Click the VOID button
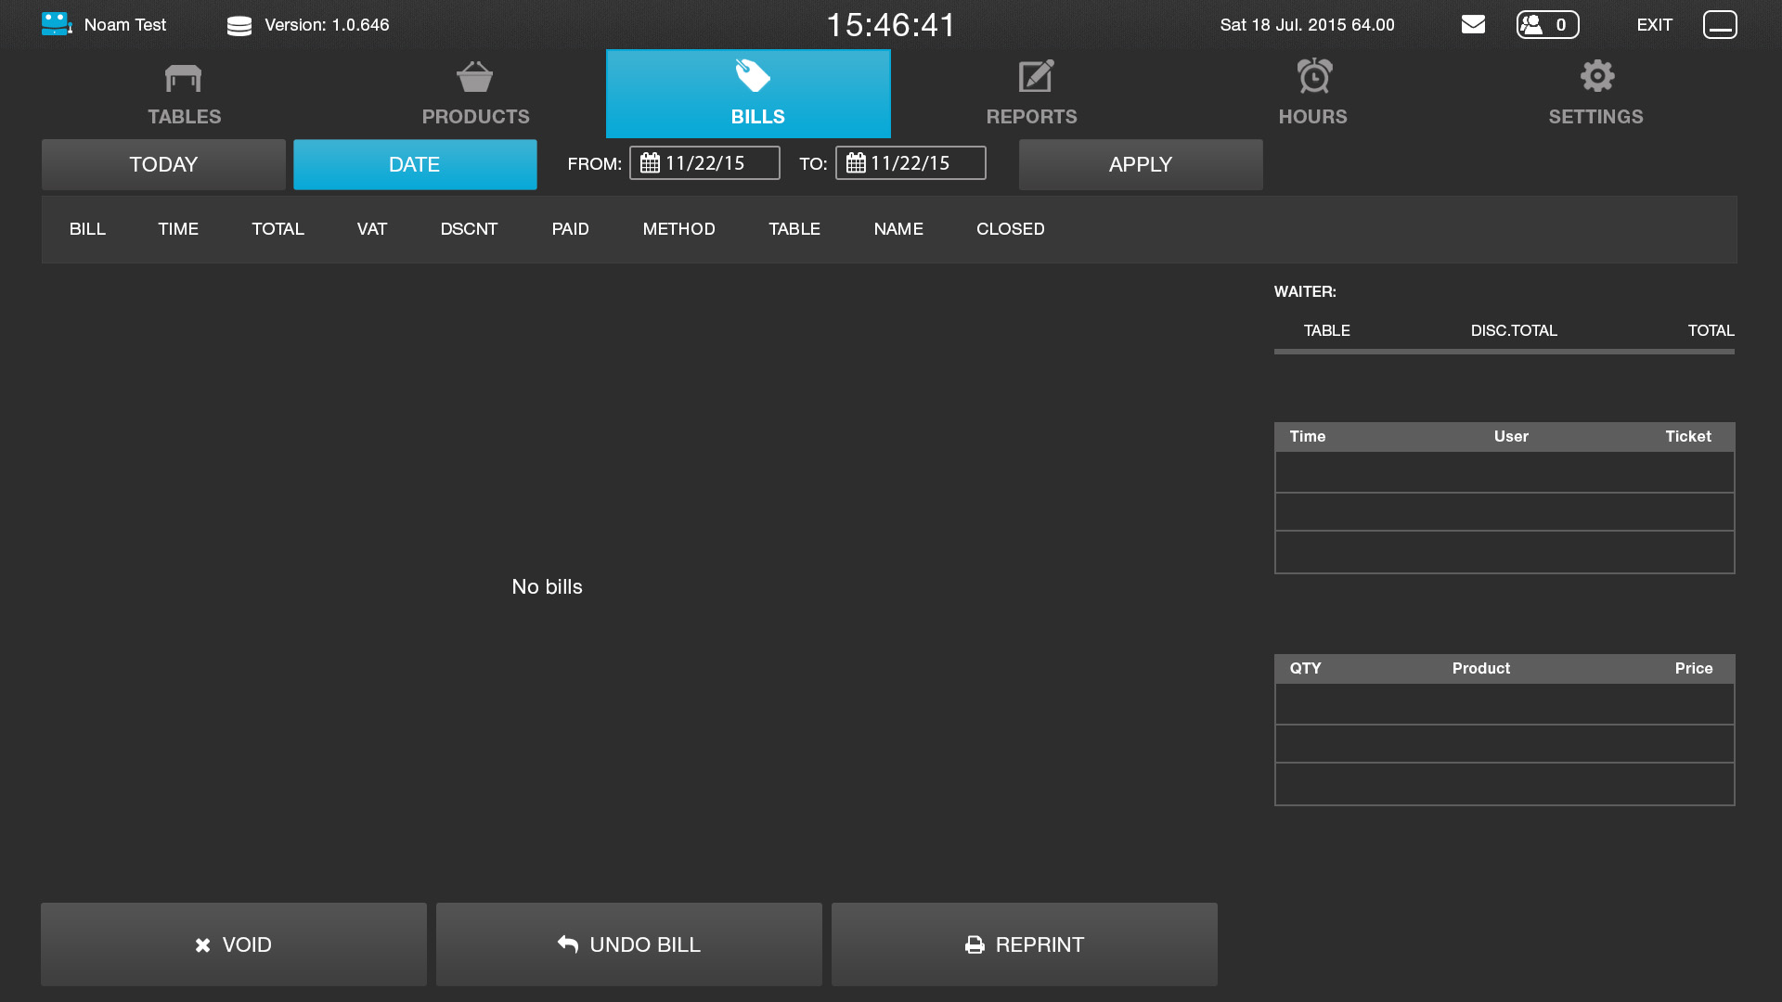Screen dimensions: 1782x1002 [x=234, y=944]
